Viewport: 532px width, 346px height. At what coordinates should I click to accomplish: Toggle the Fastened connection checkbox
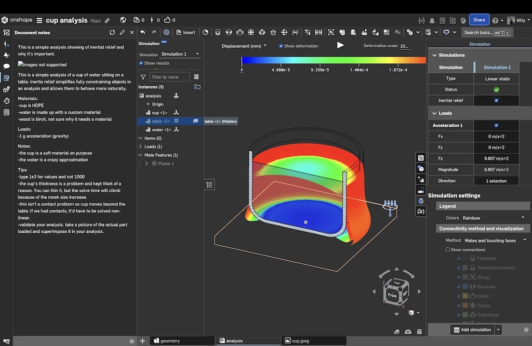459,259
